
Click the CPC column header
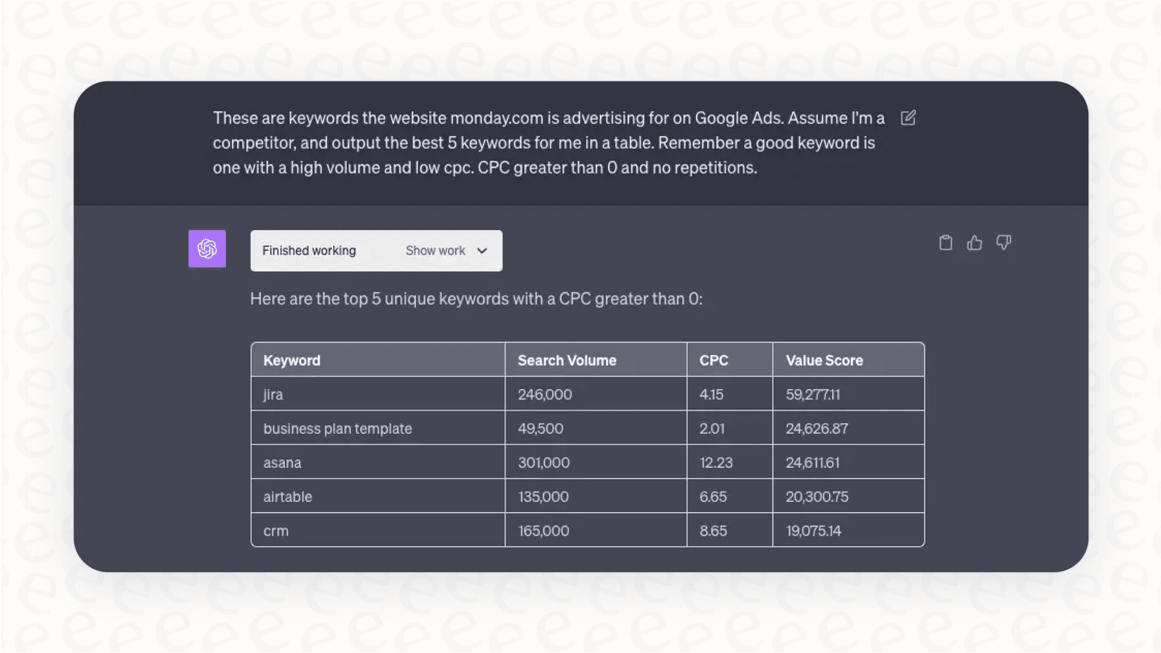coord(714,359)
